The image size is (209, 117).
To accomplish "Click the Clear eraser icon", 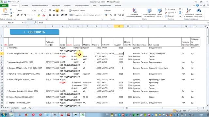I will (x=180, y=16).
